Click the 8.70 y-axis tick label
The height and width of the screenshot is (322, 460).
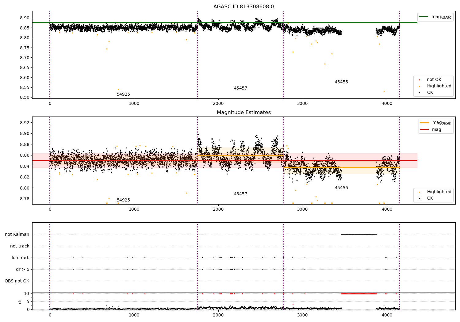click(25, 58)
